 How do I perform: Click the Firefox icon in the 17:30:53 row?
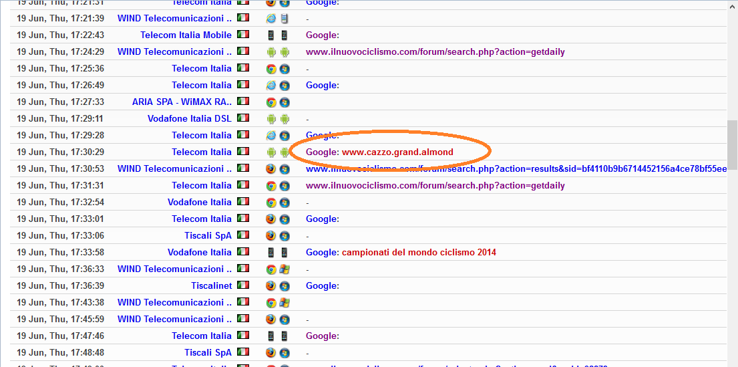tap(270, 169)
